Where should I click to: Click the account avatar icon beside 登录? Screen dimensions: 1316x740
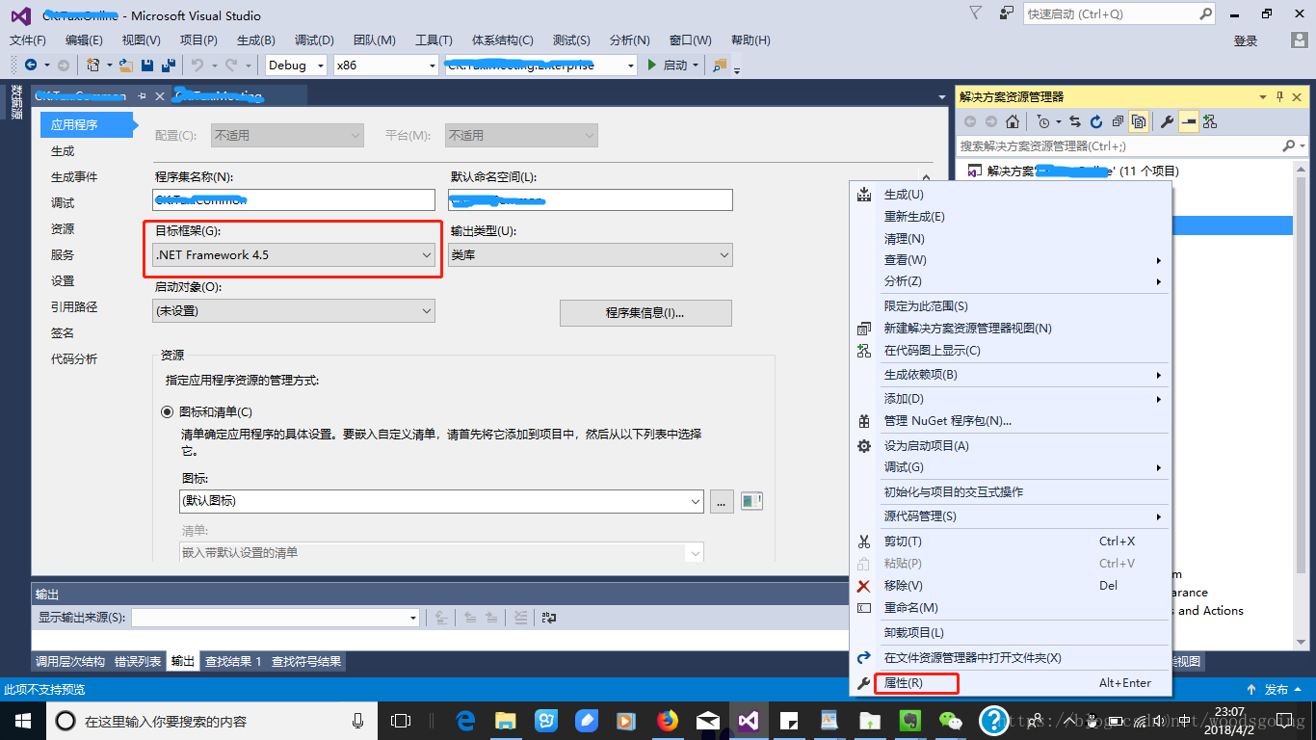[x=1299, y=40]
